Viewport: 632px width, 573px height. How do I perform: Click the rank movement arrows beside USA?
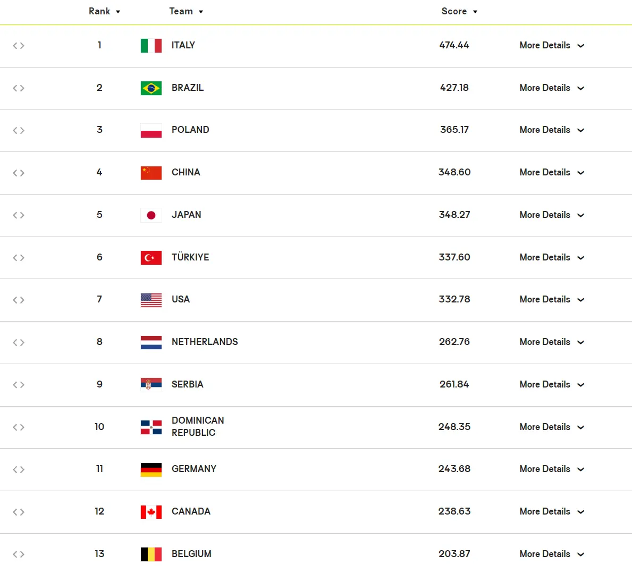(19, 300)
